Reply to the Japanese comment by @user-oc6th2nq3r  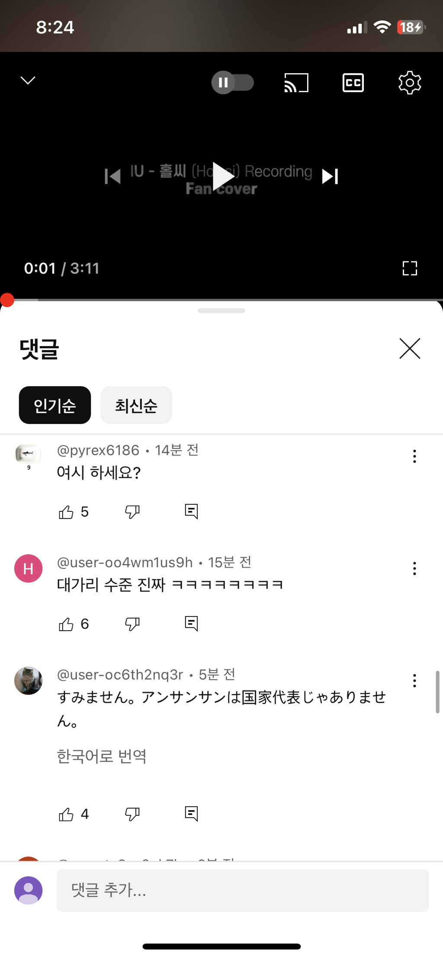[x=191, y=814]
